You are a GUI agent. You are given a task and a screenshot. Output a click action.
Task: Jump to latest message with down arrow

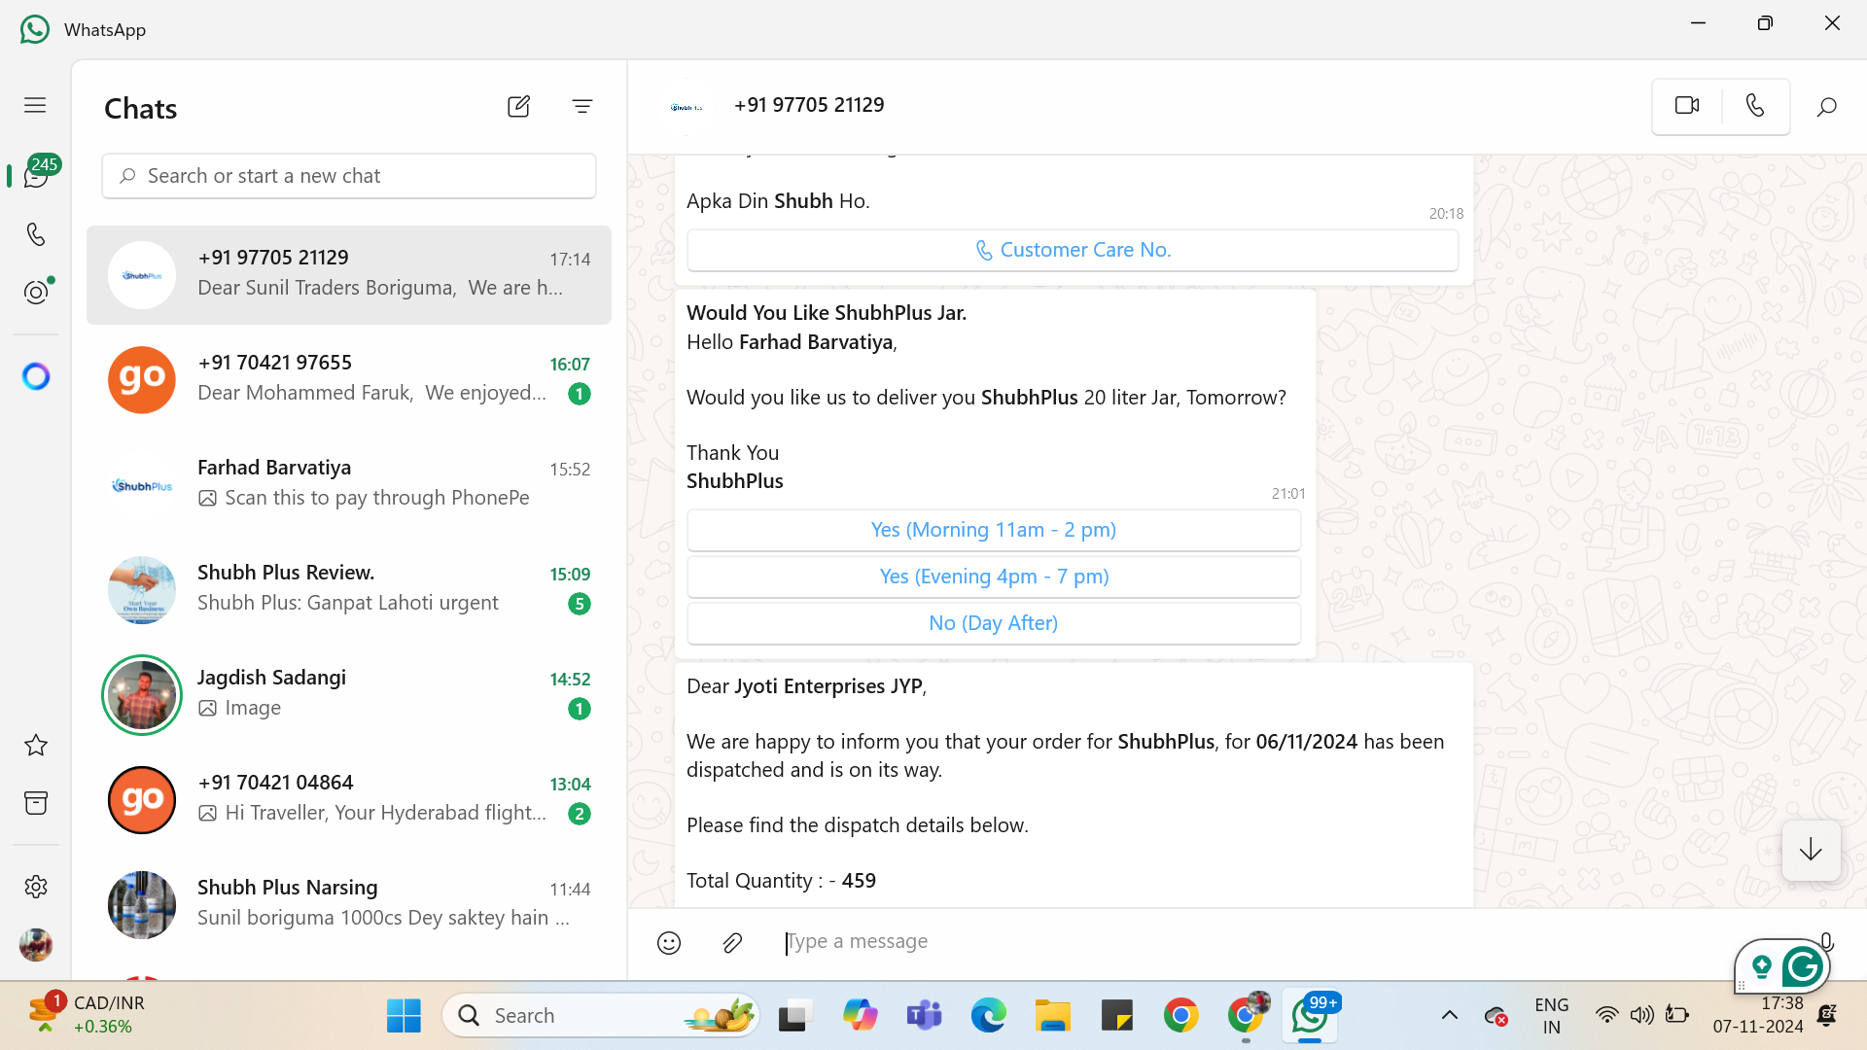click(1811, 851)
